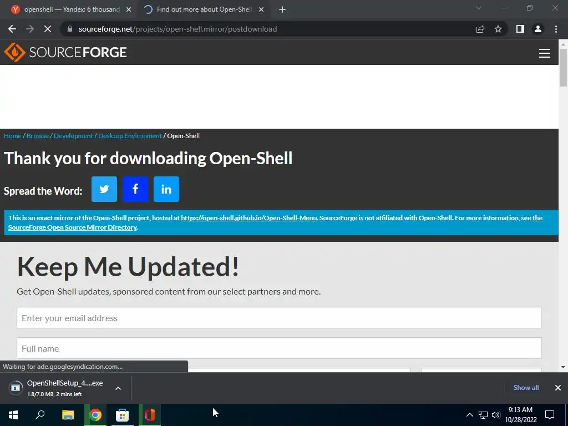The image size is (568, 426).
Task: Open the Windows notification center
Action: [x=550, y=415]
